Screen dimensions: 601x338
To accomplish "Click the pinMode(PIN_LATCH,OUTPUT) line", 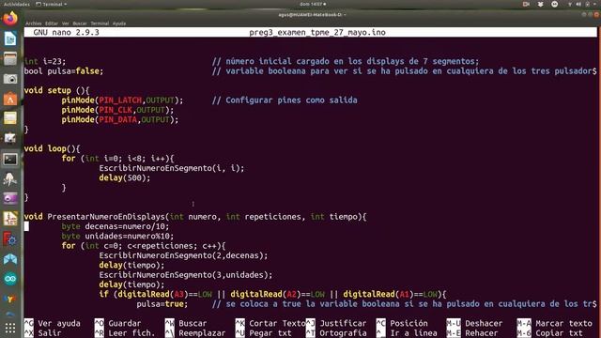I will pos(122,100).
